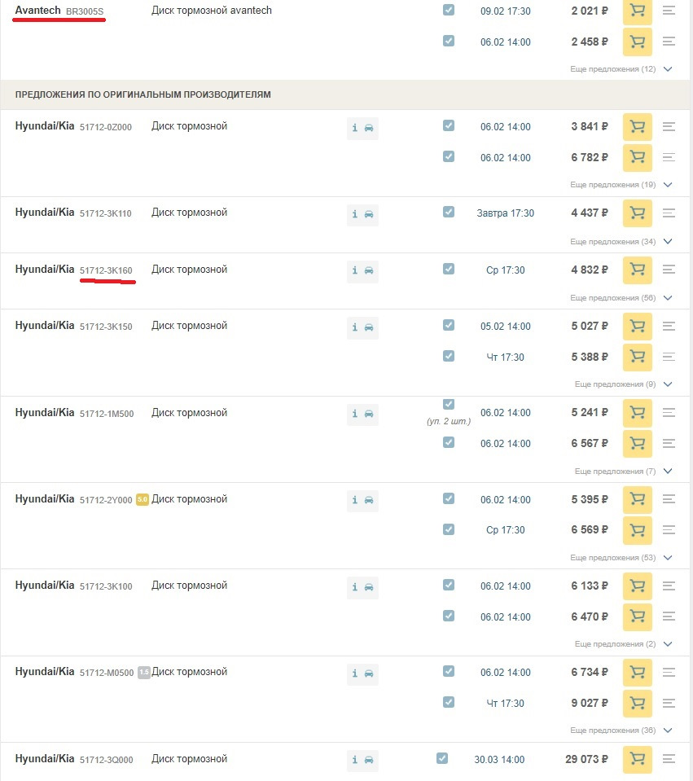
Task: Click part number 51712-1M500
Action: click(x=106, y=414)
